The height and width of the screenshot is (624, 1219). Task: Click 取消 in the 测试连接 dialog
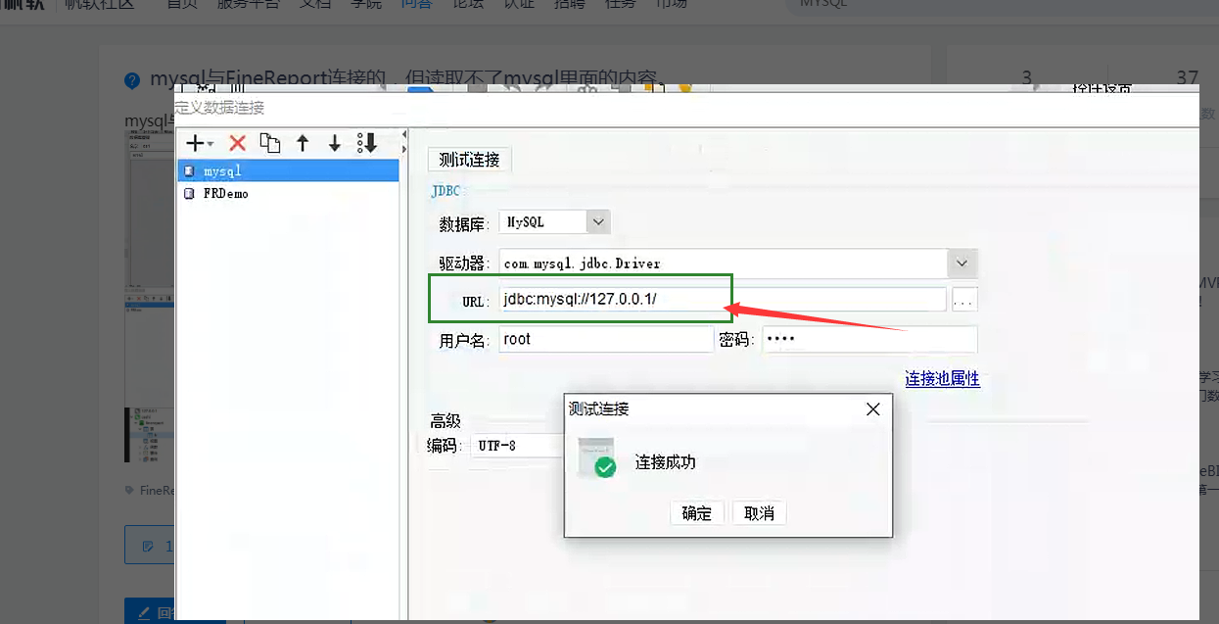coord(759,513)
